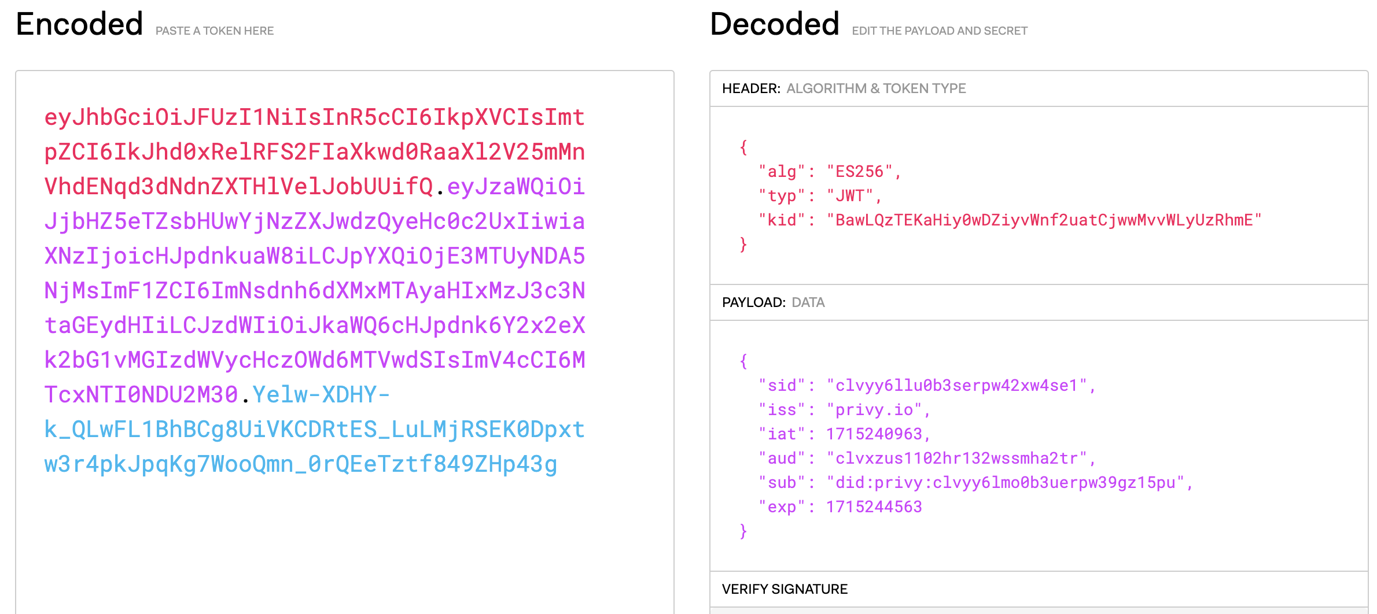
Task: Click the 'PASTE A TOKEN HERE' label
Action: tap(215, 31)
